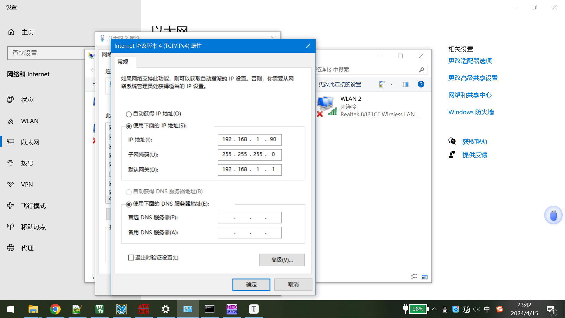
Task: Select WLAN in the settings sidebar
Action: (x=30, y=121)
